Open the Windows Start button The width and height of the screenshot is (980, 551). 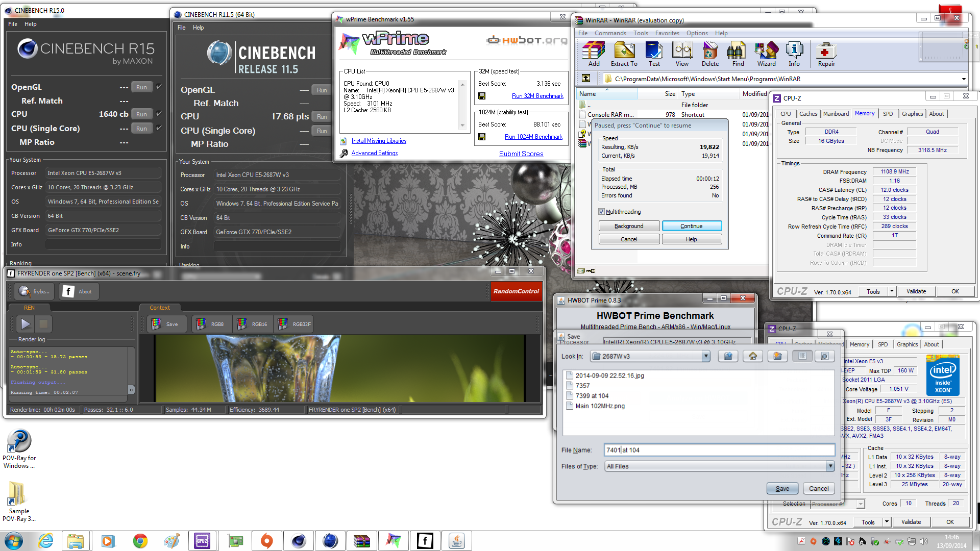[x=14, y=541]
